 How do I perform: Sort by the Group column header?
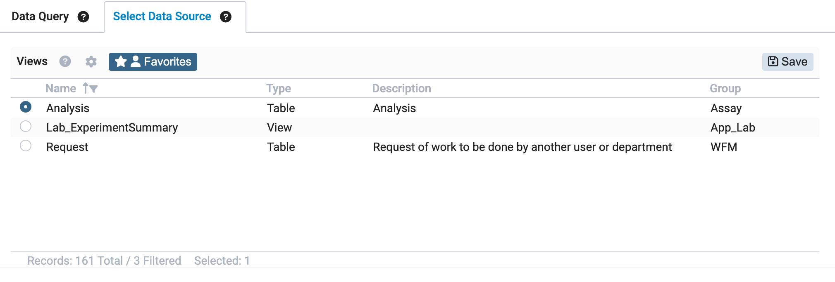[725, 88]
